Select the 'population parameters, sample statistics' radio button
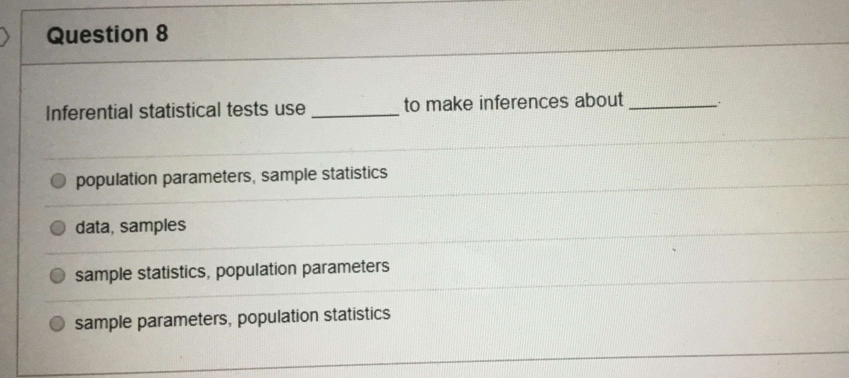Screen dimensions: 849x378 tap(58, 181)
